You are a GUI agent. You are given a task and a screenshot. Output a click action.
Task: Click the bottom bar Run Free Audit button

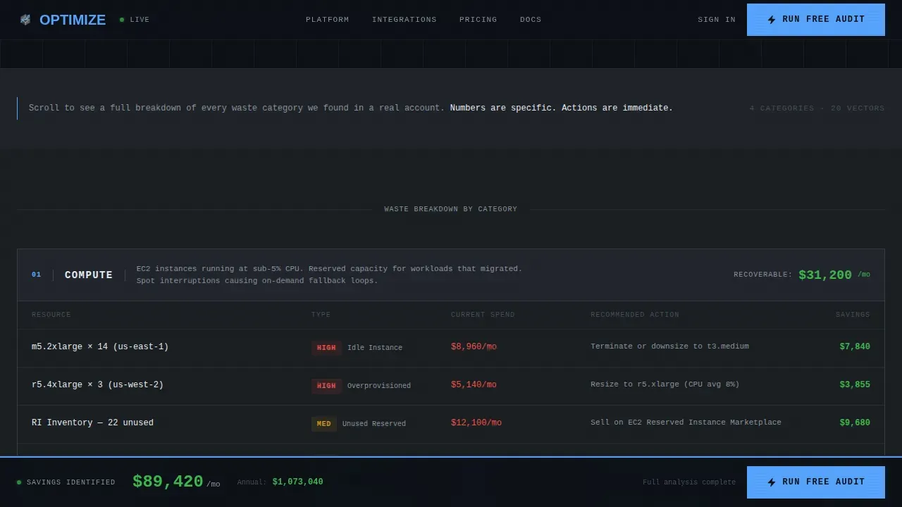point(816,482)
